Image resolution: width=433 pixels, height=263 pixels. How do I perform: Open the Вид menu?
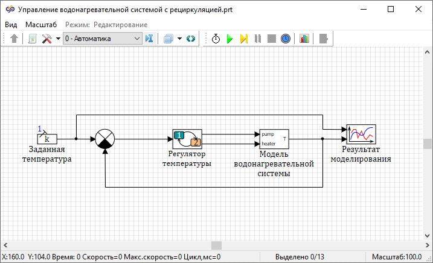[11, 24]
